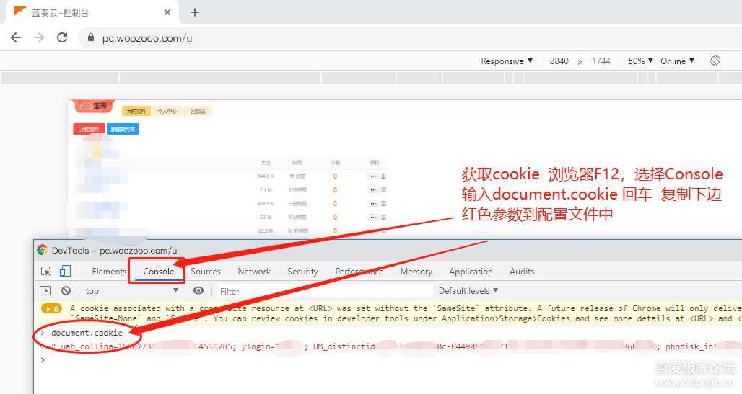Click the console Filter input field
The height and width of the screenshot is (394, 742).
[323, 291]
